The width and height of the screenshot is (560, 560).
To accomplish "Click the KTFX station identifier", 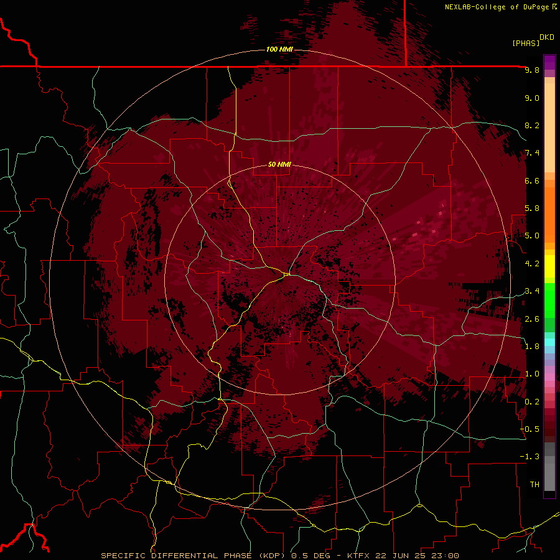I will click(360, 556).
